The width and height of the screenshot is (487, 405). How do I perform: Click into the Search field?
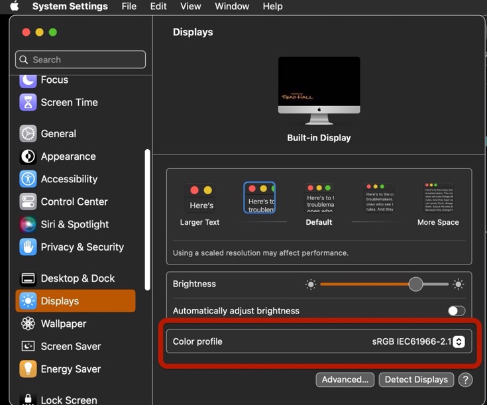(80, 60)
